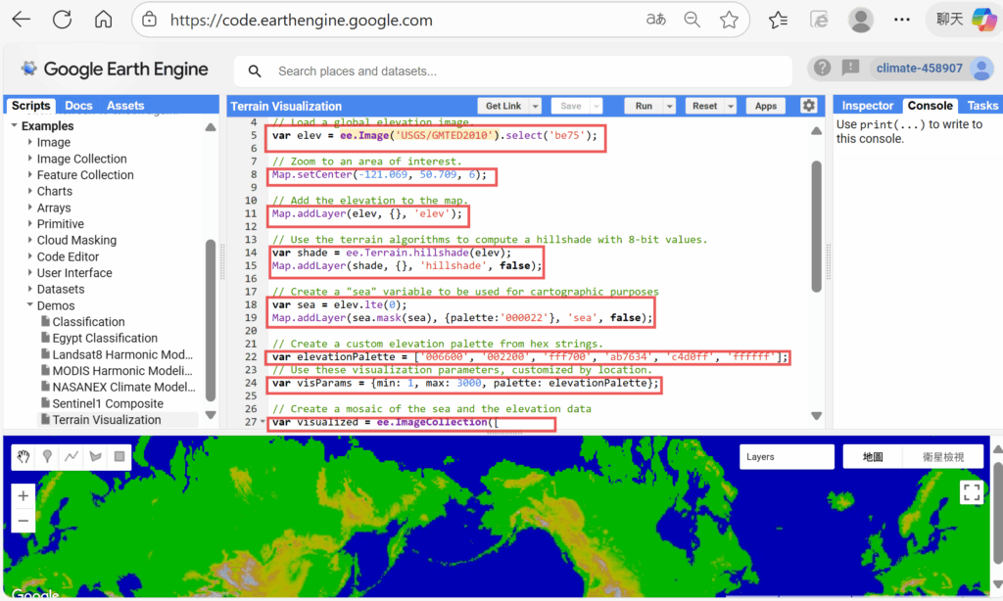Click the send feedback icon
1003x601 pixels.
pos(850,68)
